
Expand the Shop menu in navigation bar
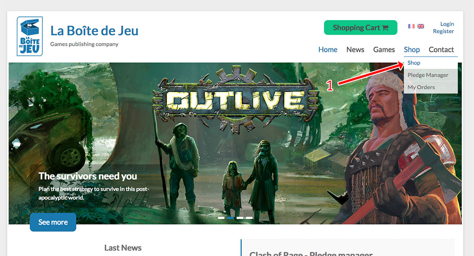point(412,49)
